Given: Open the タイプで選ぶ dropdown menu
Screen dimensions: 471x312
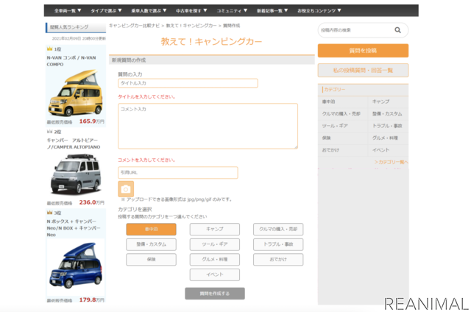Looking at the screenshot, I should (106, 10).
